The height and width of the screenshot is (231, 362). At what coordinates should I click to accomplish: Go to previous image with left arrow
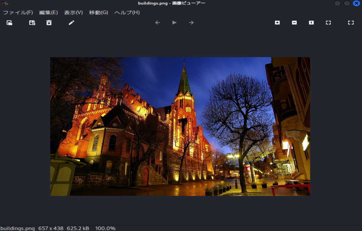157,23
